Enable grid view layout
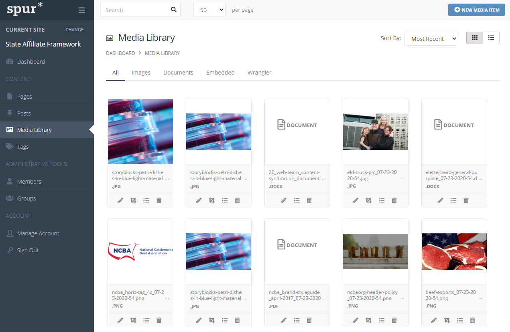This screenshot has width=510, height=332. click(x=475, y=38)
